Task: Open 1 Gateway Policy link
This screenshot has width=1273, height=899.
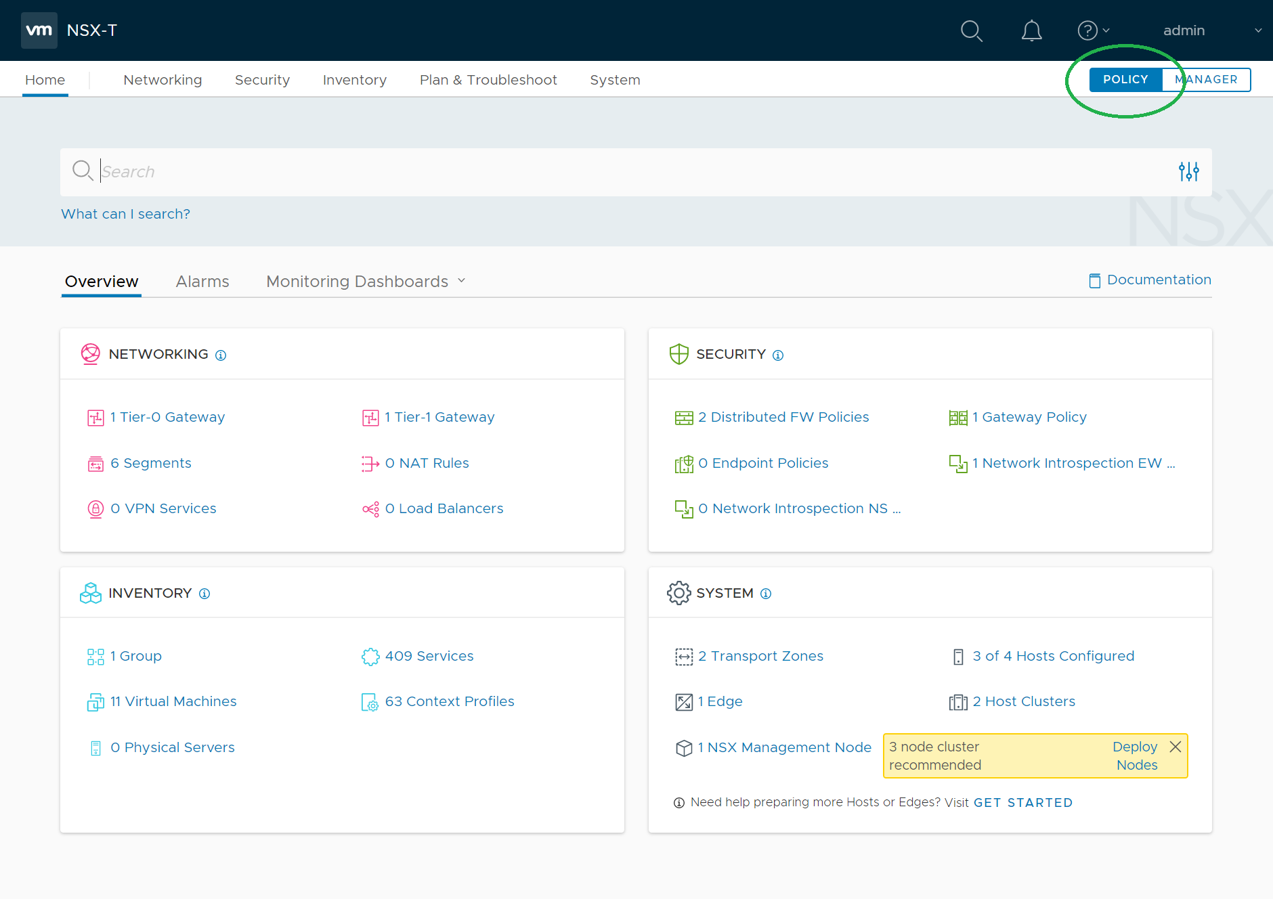Action: tap(1029, 417)
